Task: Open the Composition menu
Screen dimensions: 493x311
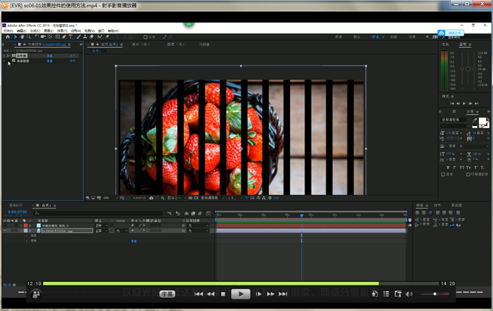Action: (35, 31)
